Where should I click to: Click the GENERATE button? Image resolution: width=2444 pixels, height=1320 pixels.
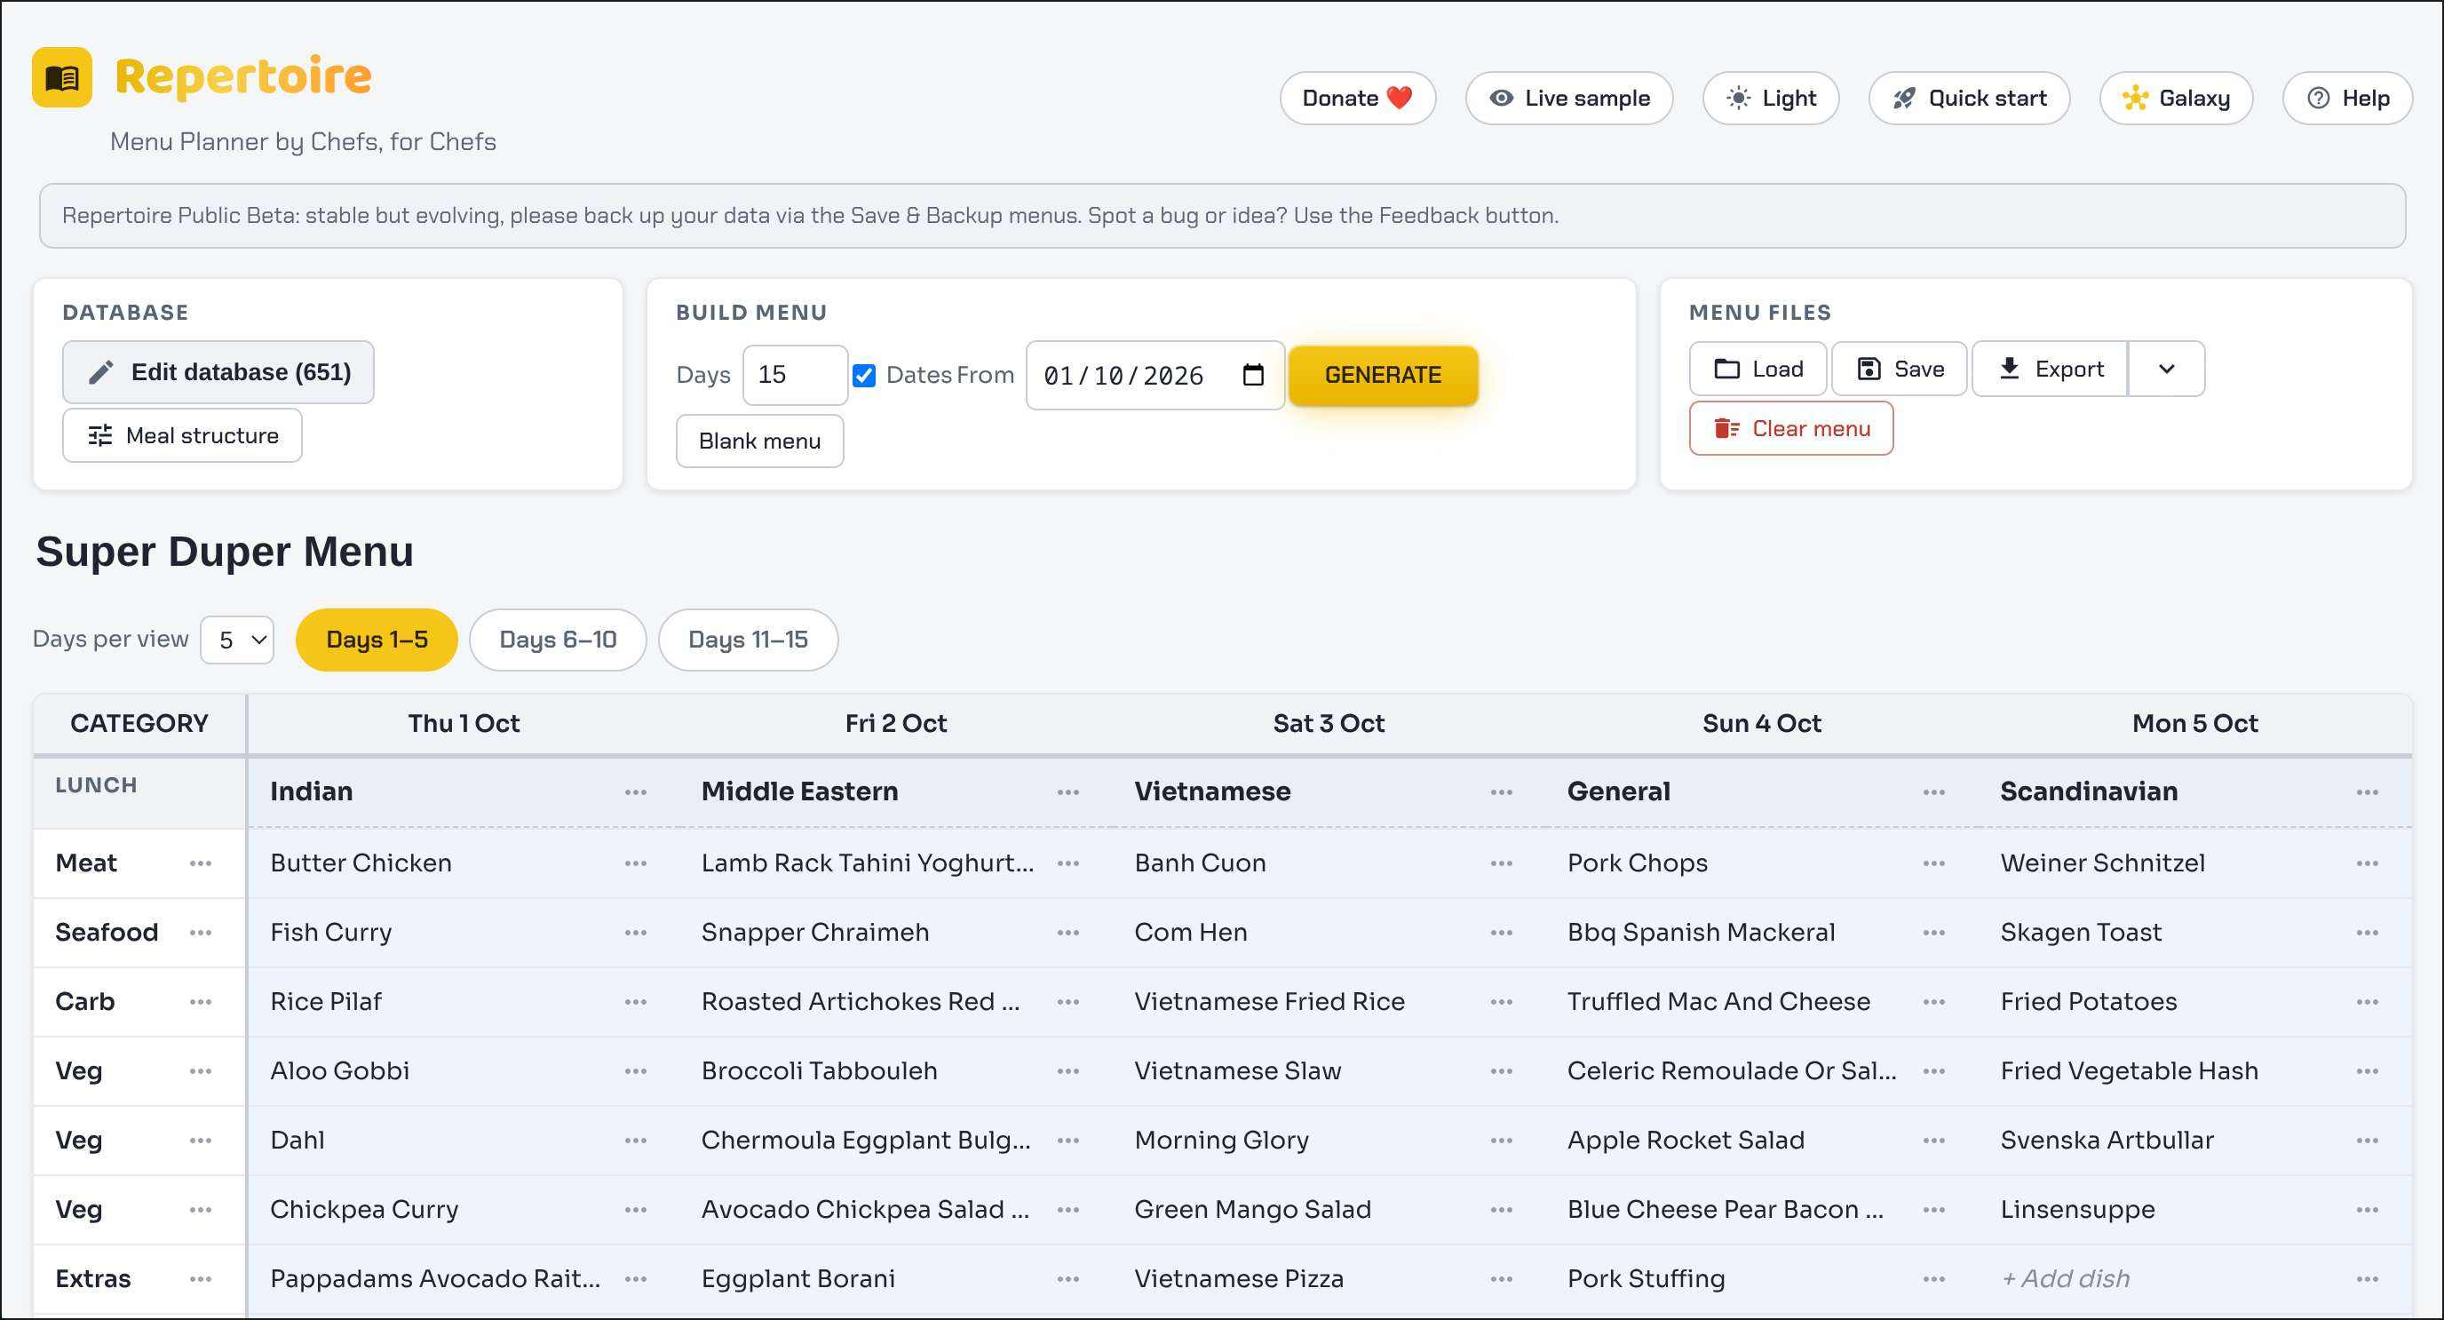(1383, 376)
